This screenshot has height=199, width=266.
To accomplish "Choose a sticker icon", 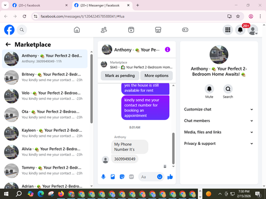I will pos(122,177).
